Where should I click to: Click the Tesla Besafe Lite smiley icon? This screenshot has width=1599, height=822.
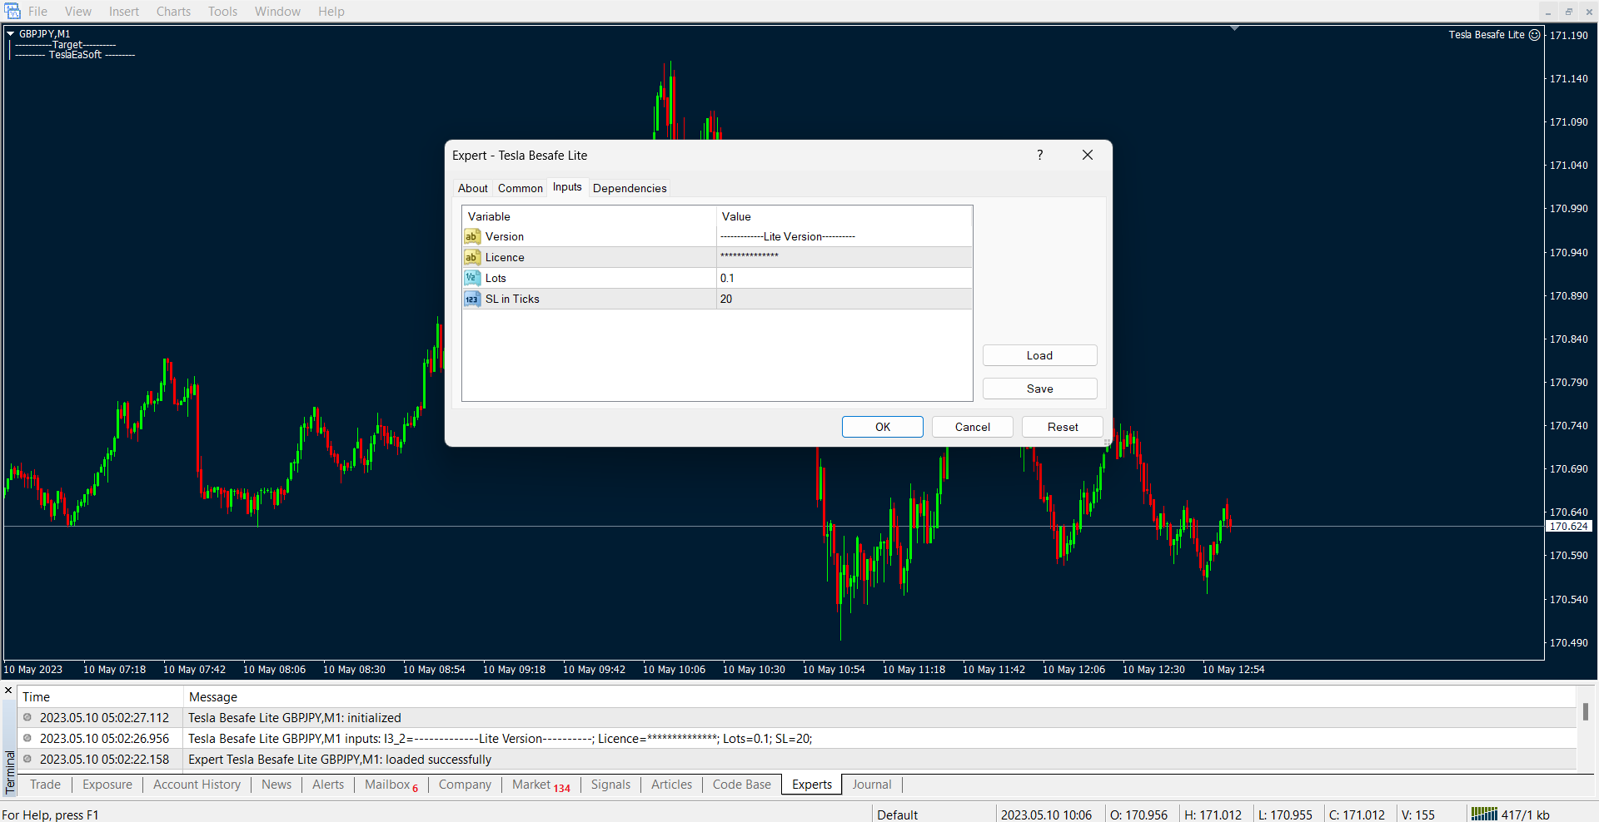(1535, 35)
